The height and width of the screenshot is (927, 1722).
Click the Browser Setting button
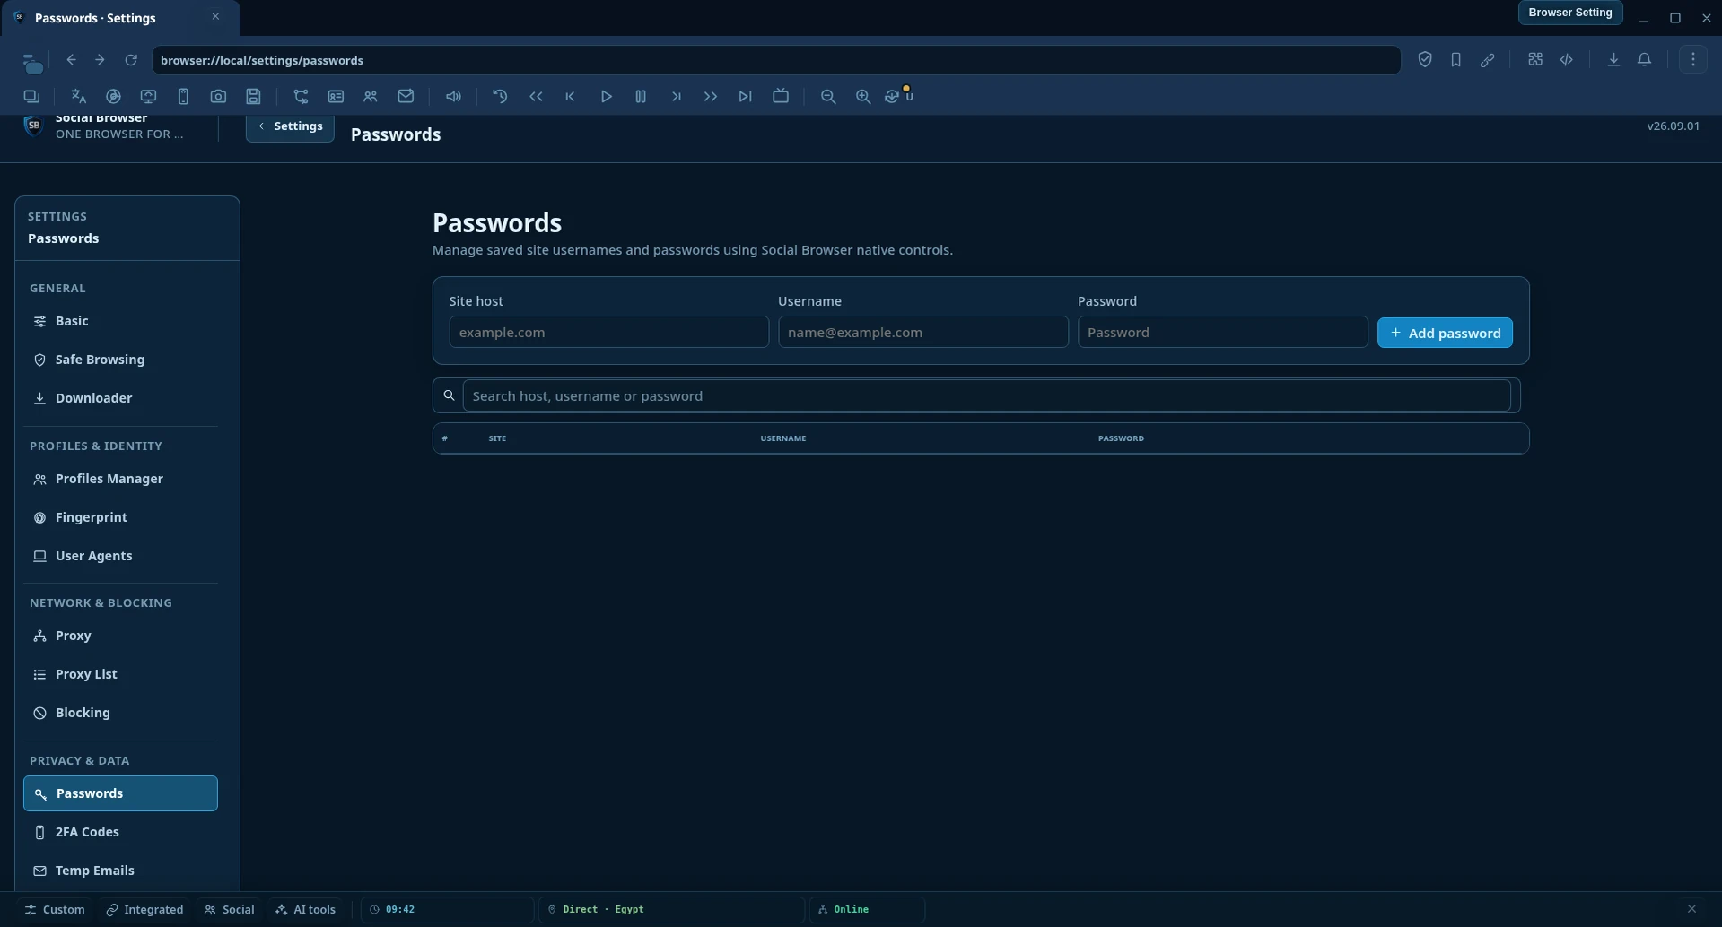(1570, 13)
